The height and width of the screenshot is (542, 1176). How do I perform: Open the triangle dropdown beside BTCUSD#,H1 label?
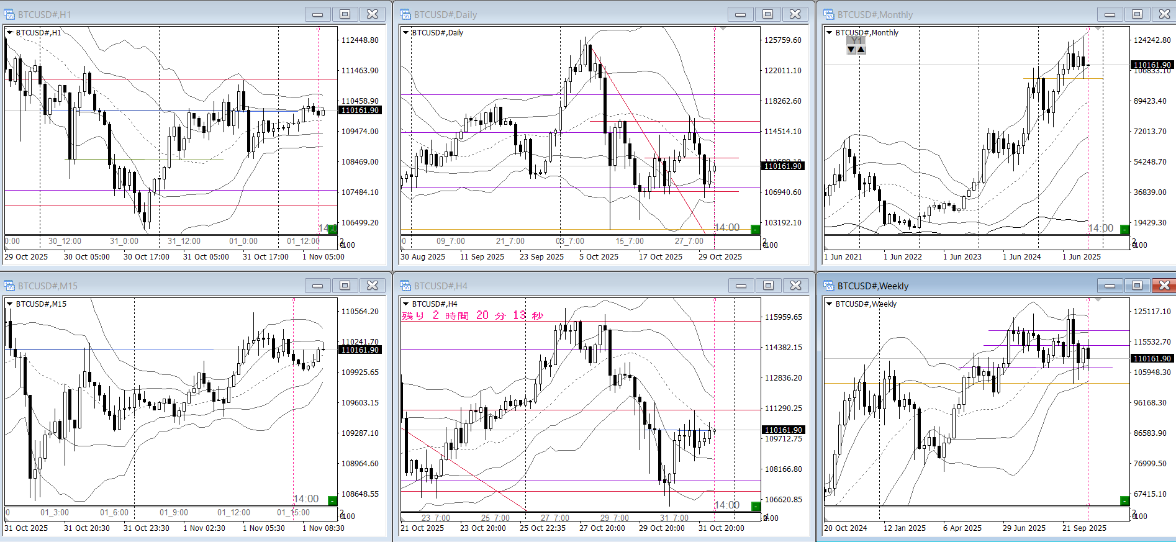pyautogui.click(x=10, y=33)
